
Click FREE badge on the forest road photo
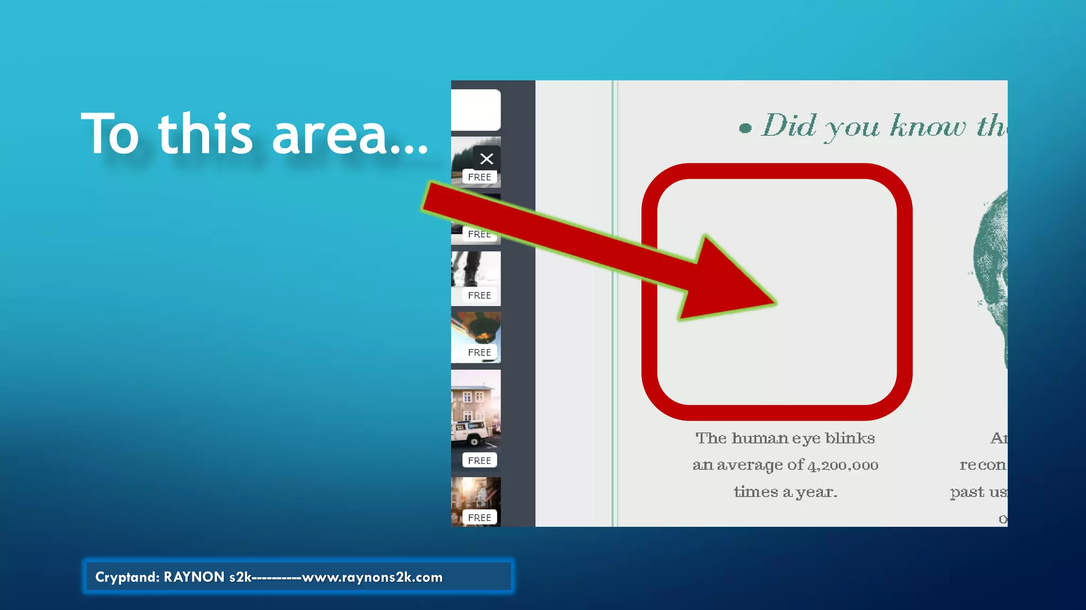click(479, 177)
